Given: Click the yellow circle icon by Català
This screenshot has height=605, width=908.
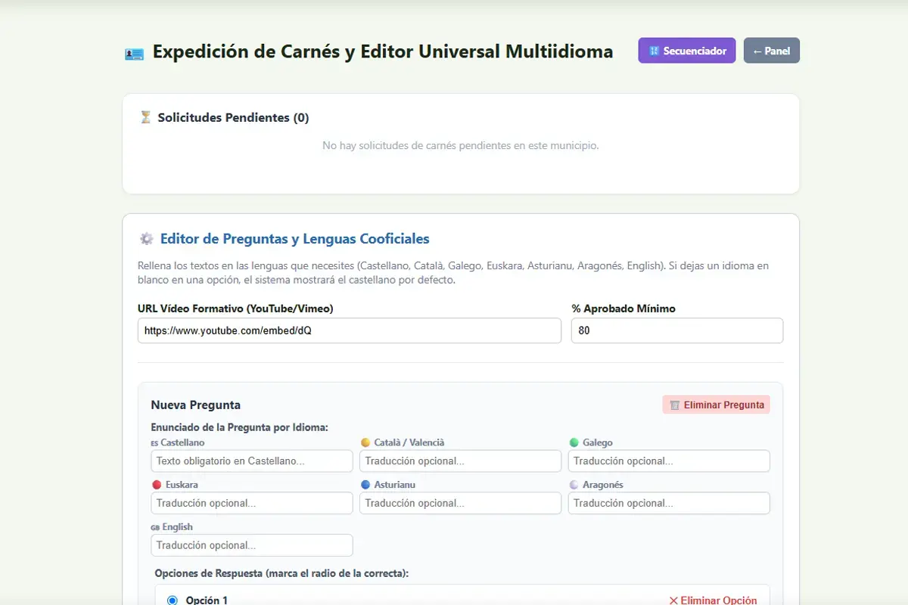Looking at the screenshot, I should [365, 442].
